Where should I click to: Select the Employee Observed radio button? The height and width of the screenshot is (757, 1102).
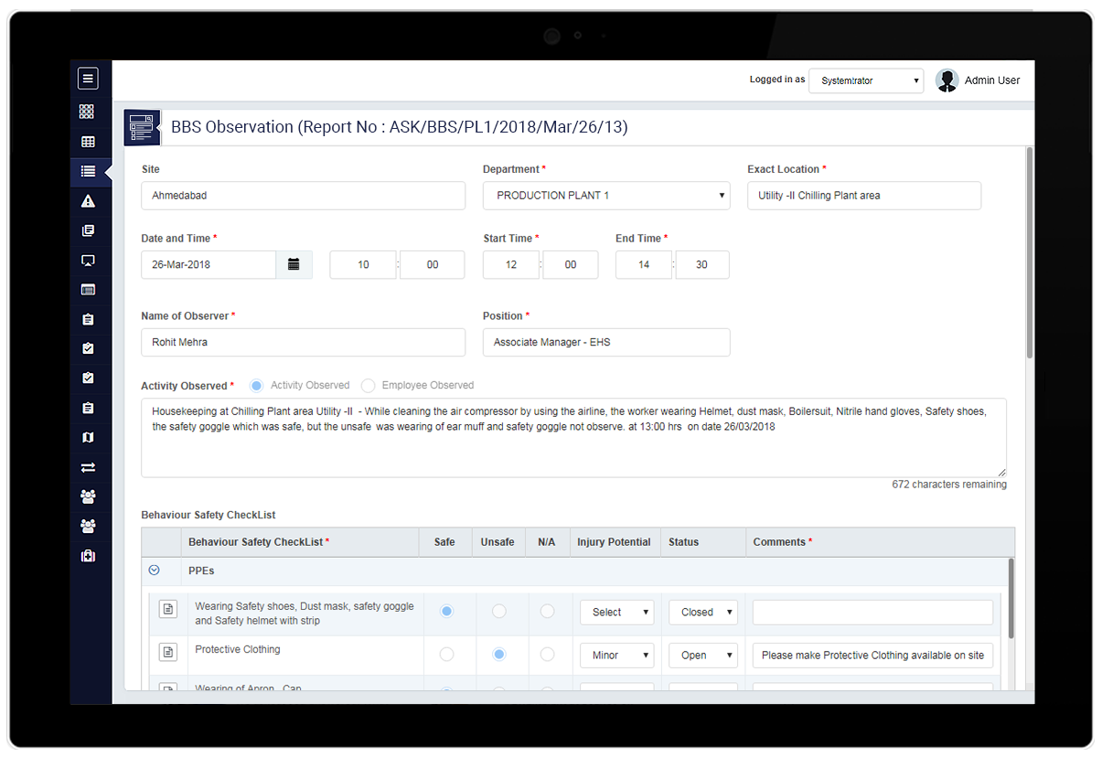(x=369, y=386)
